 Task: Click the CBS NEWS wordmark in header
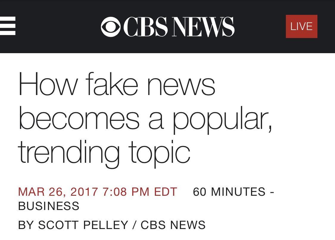(x=179, y=27)
